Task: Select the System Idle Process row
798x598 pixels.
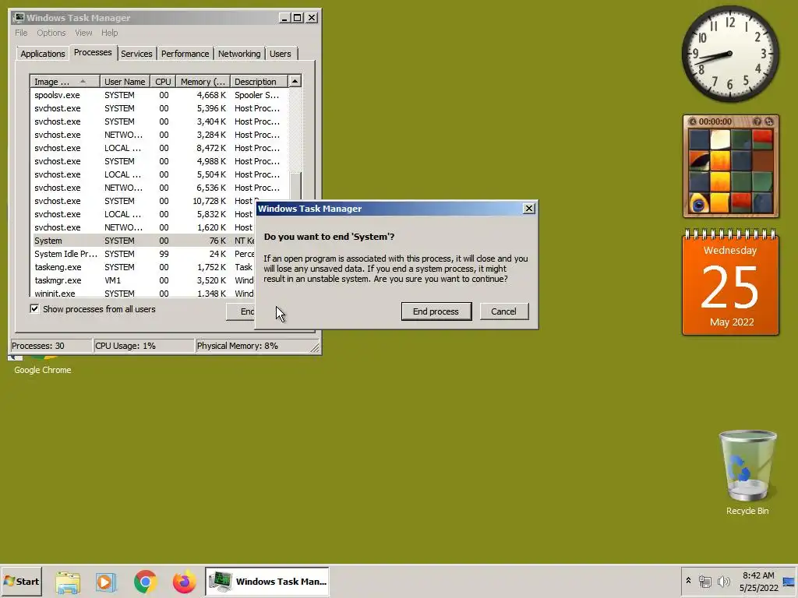Action: (x=143, y=254)
